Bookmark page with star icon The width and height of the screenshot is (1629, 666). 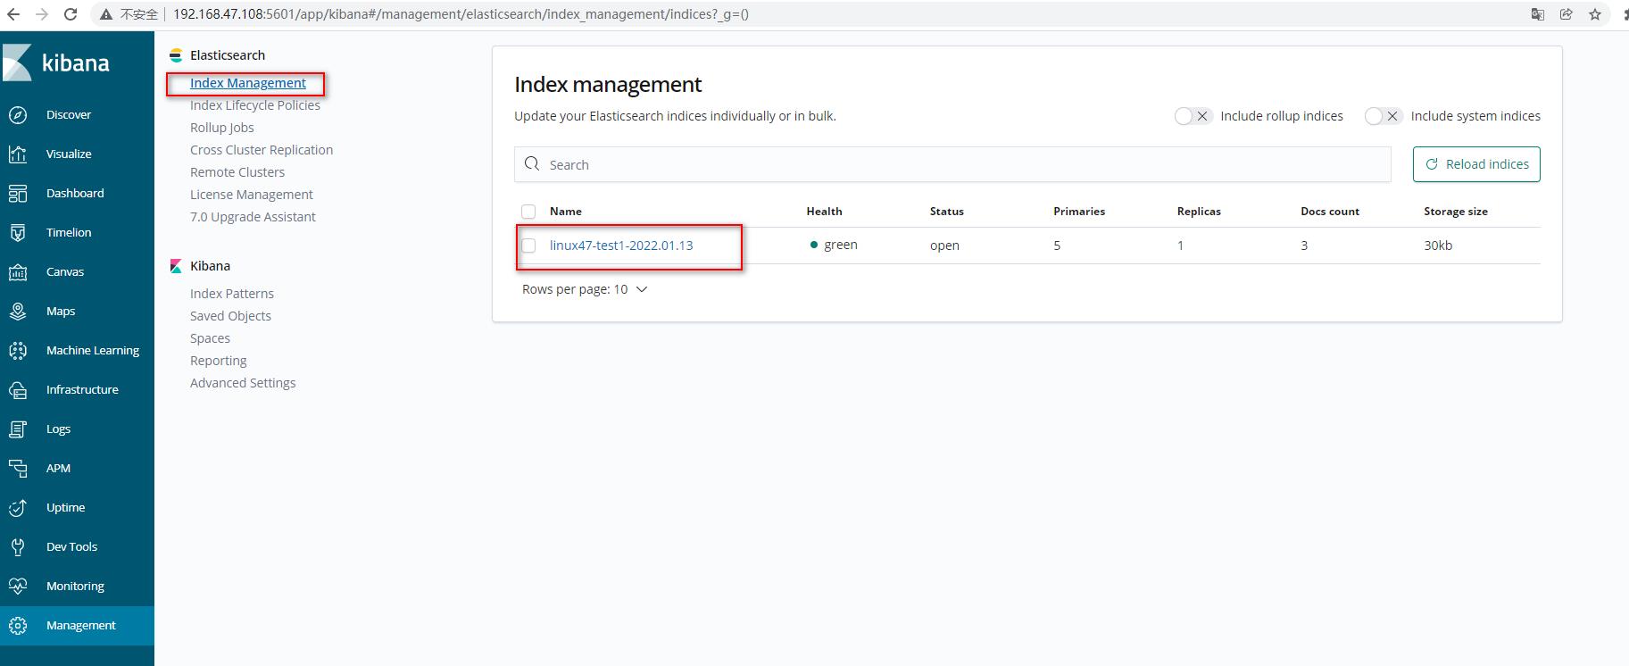point(1595,14)
